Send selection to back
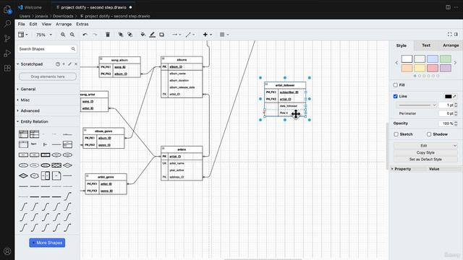 point(130,35)
